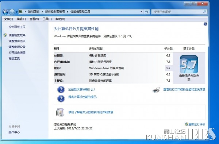Open 这些数字意味着什么? link
Viewport: 219px width, 144px height.
pos(81,90)
